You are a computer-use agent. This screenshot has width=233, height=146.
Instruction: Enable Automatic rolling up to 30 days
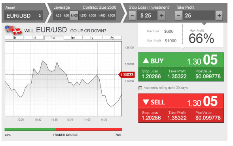pyautogui.click(x=140, y=88)
